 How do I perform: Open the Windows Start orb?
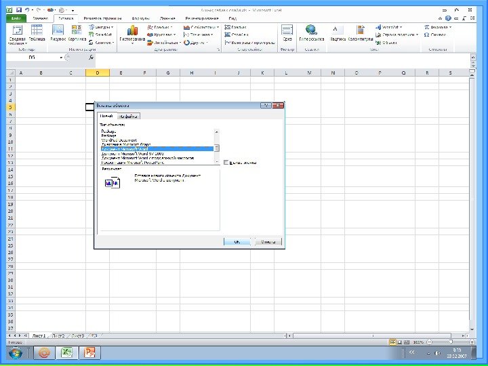coord(15,353)
